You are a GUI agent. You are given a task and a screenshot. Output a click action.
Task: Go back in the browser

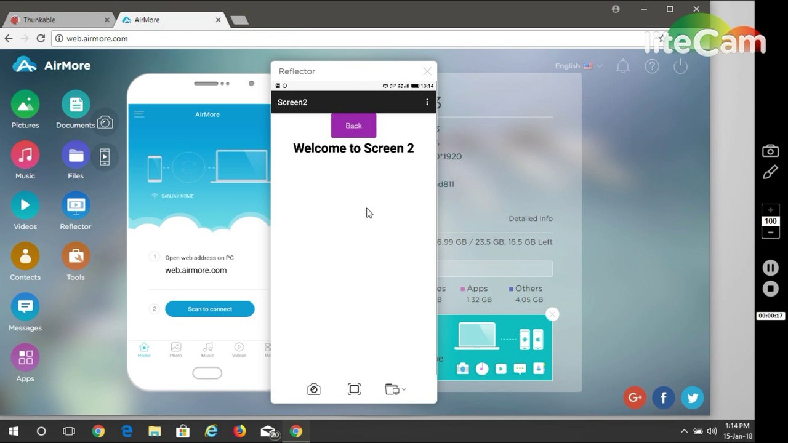(x=9, y=38)
